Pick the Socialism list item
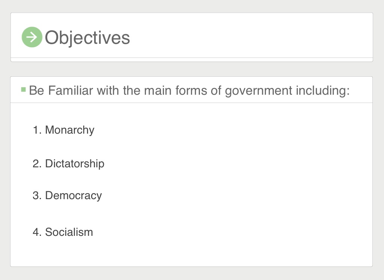 [x=69, y=232]
